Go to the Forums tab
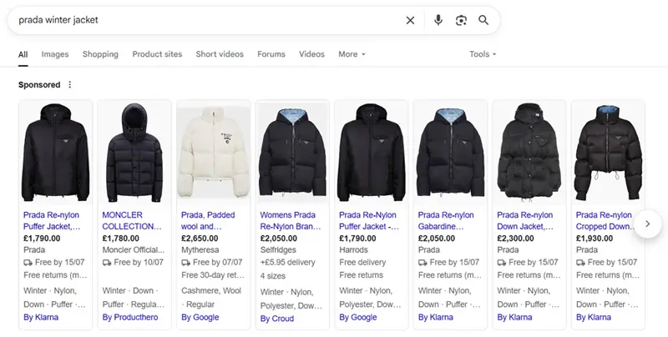This screenshot has height=337, width=668. click(271, 54)
